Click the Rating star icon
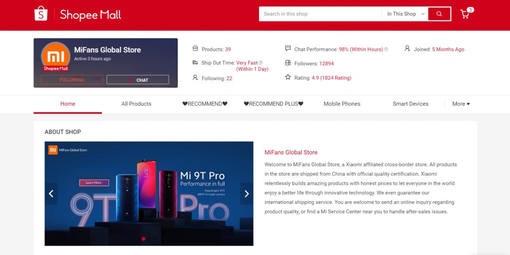This screenshot has height=255, width=510. point(288,77)
